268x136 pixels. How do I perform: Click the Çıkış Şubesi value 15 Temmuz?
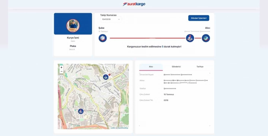(169, 94)
